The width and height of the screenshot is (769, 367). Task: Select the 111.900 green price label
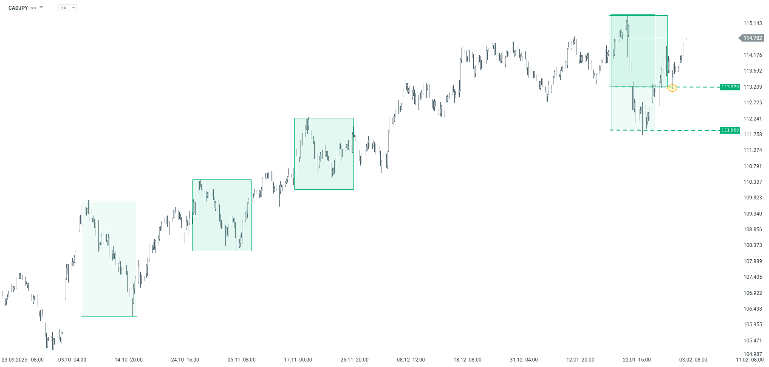coord(730,130)
